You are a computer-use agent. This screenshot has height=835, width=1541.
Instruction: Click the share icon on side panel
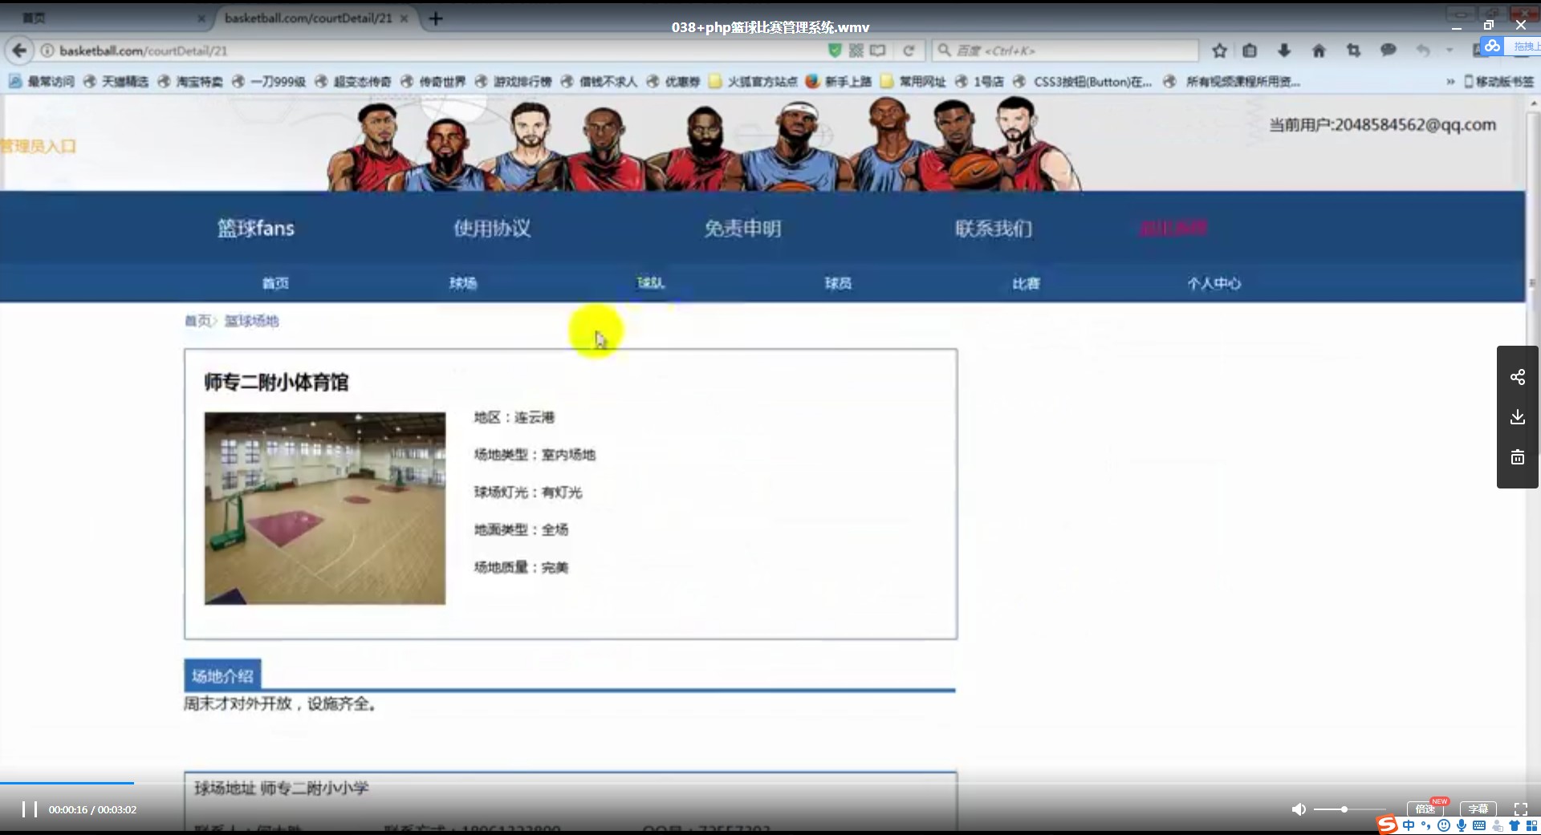(x=1517, y=377)
